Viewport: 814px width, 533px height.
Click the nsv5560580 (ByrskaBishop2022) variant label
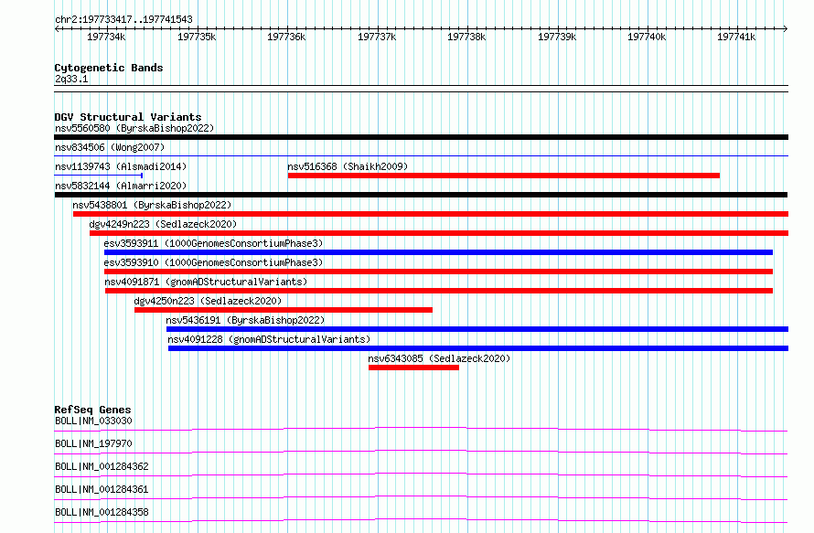click(x=134, y=128)
